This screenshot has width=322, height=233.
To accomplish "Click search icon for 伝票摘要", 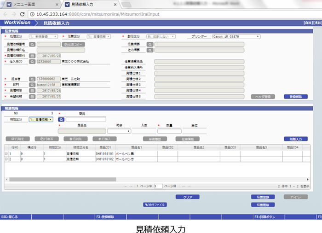I will [x=150, y=44].
